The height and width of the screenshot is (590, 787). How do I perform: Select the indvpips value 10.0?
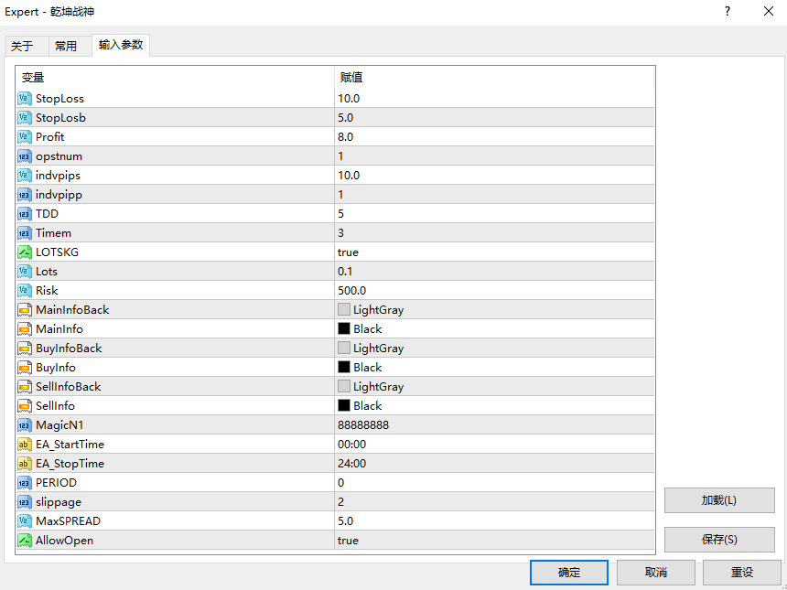(349, 176)
